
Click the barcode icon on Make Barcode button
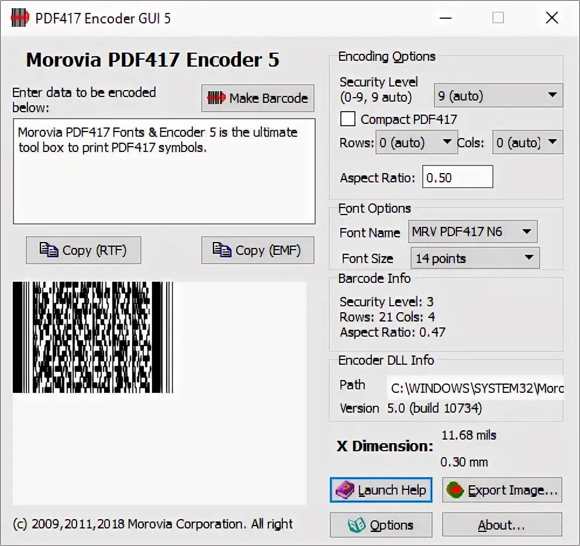(x=216, y=98)
